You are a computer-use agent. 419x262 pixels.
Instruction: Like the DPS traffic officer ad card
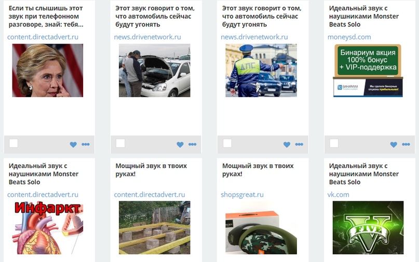pos(287,144)
